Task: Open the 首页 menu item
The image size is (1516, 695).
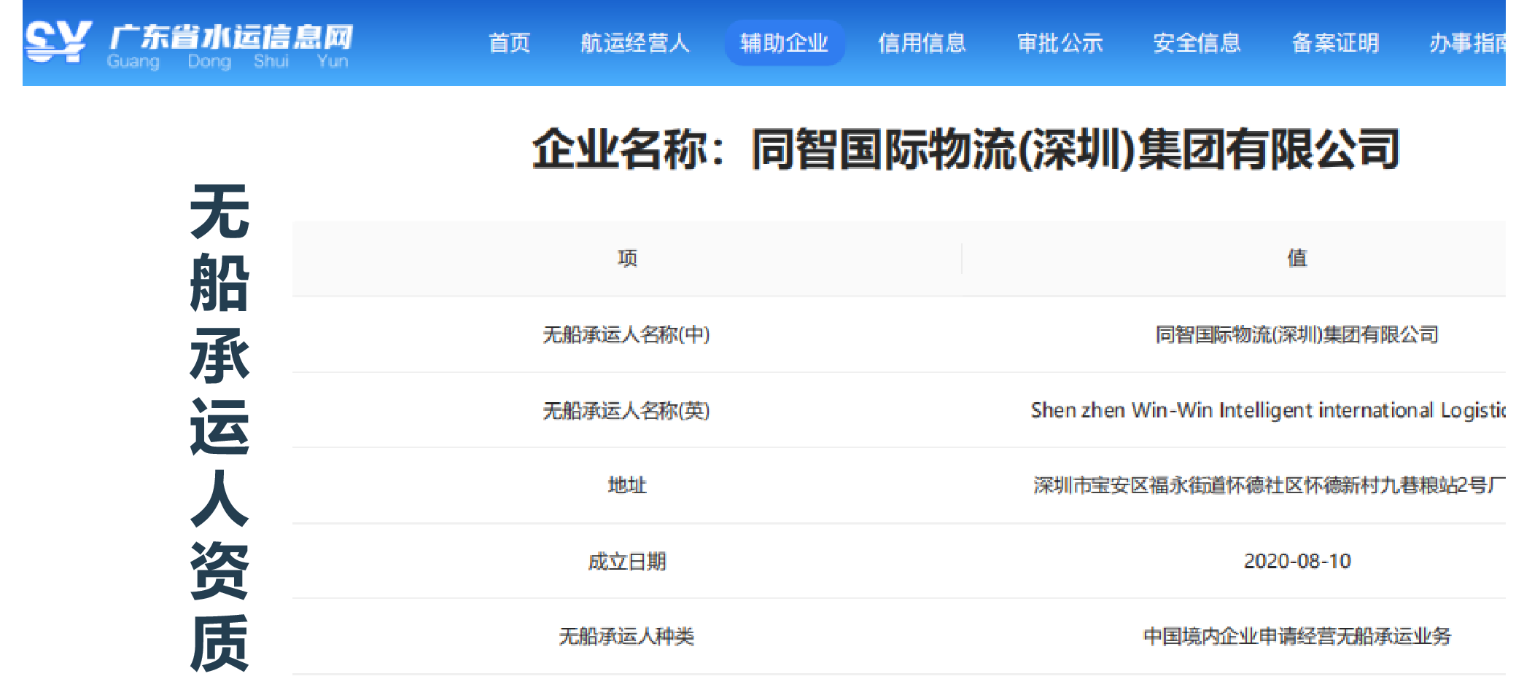Action: point(509,43)
